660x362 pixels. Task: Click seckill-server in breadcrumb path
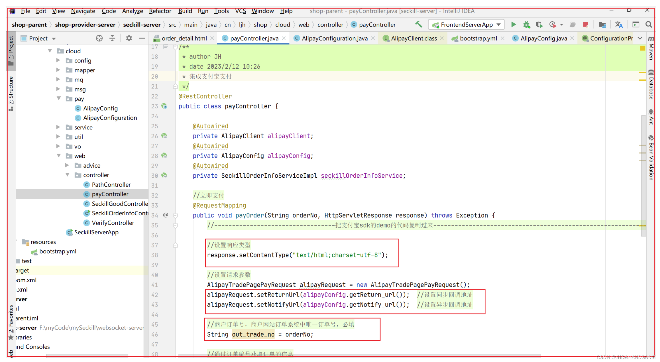point(142,25)
